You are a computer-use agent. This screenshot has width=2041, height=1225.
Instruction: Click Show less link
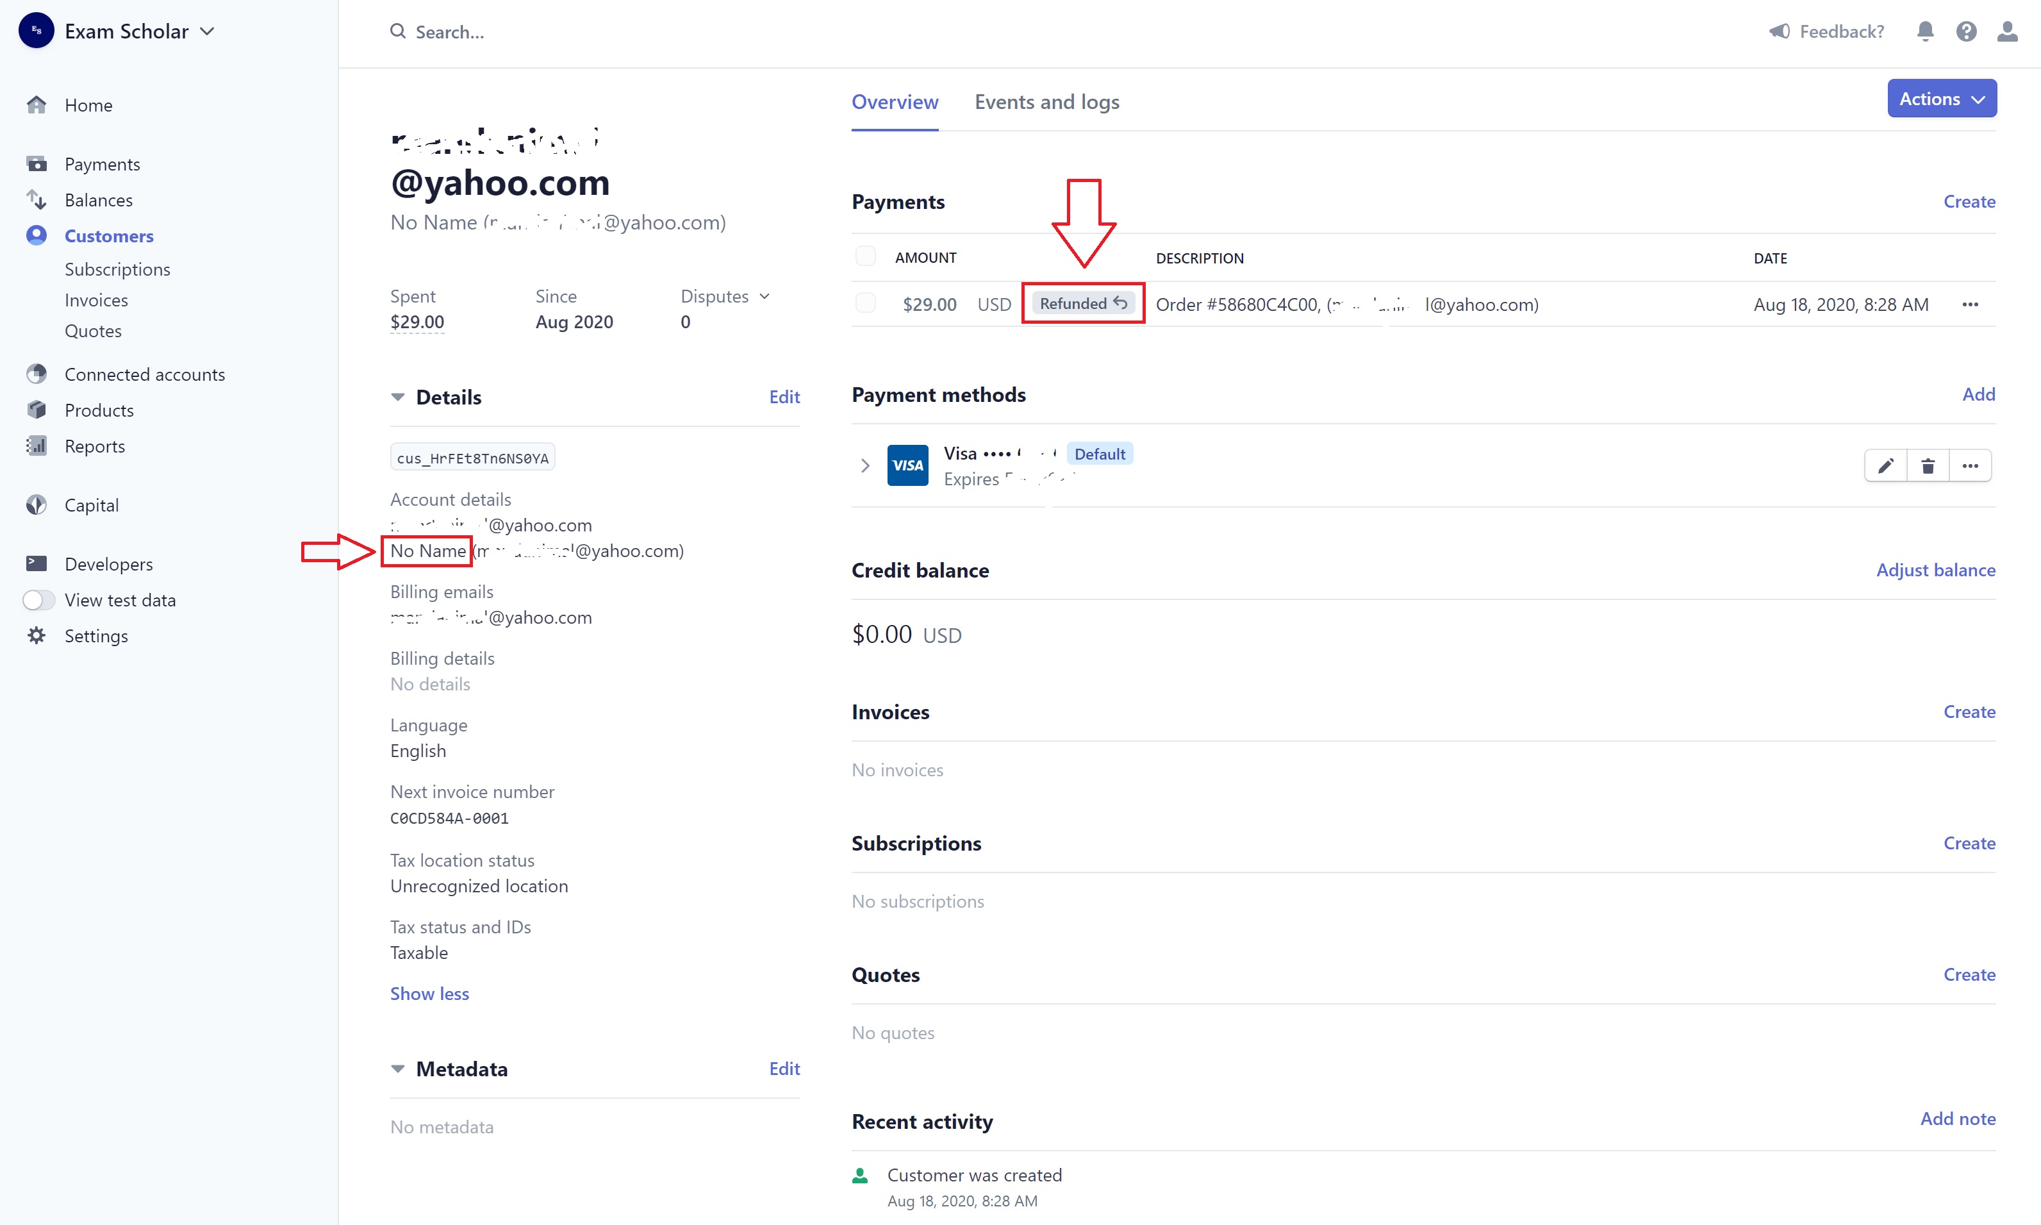coord(429,994)
